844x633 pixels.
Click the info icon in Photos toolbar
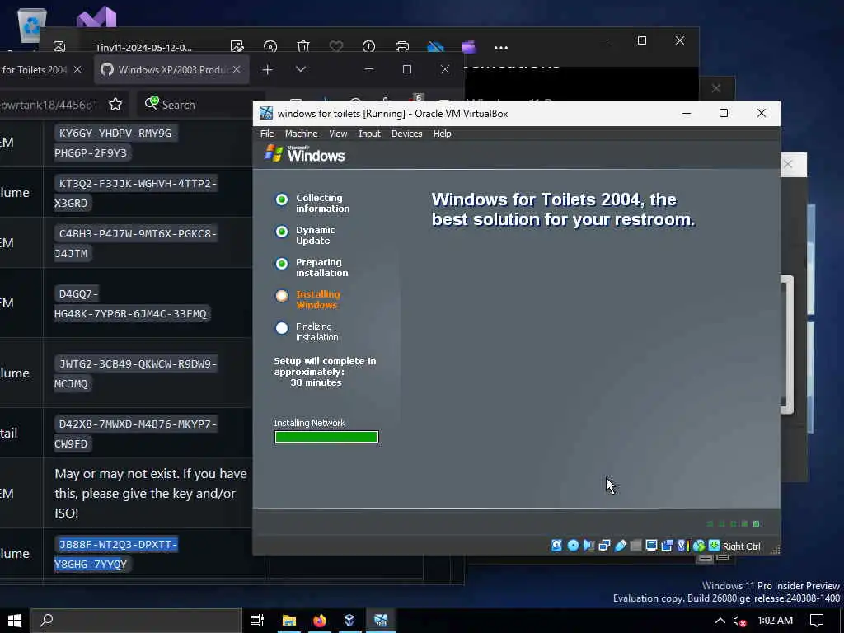click(x=368, y=47)
